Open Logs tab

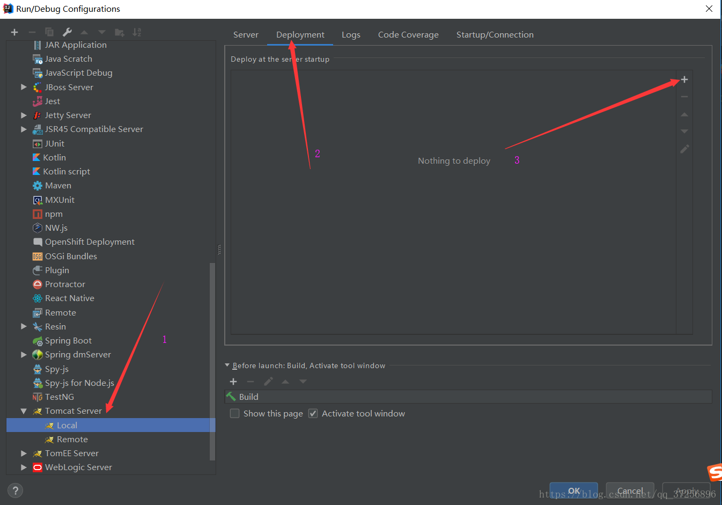(x=351, y=35)
